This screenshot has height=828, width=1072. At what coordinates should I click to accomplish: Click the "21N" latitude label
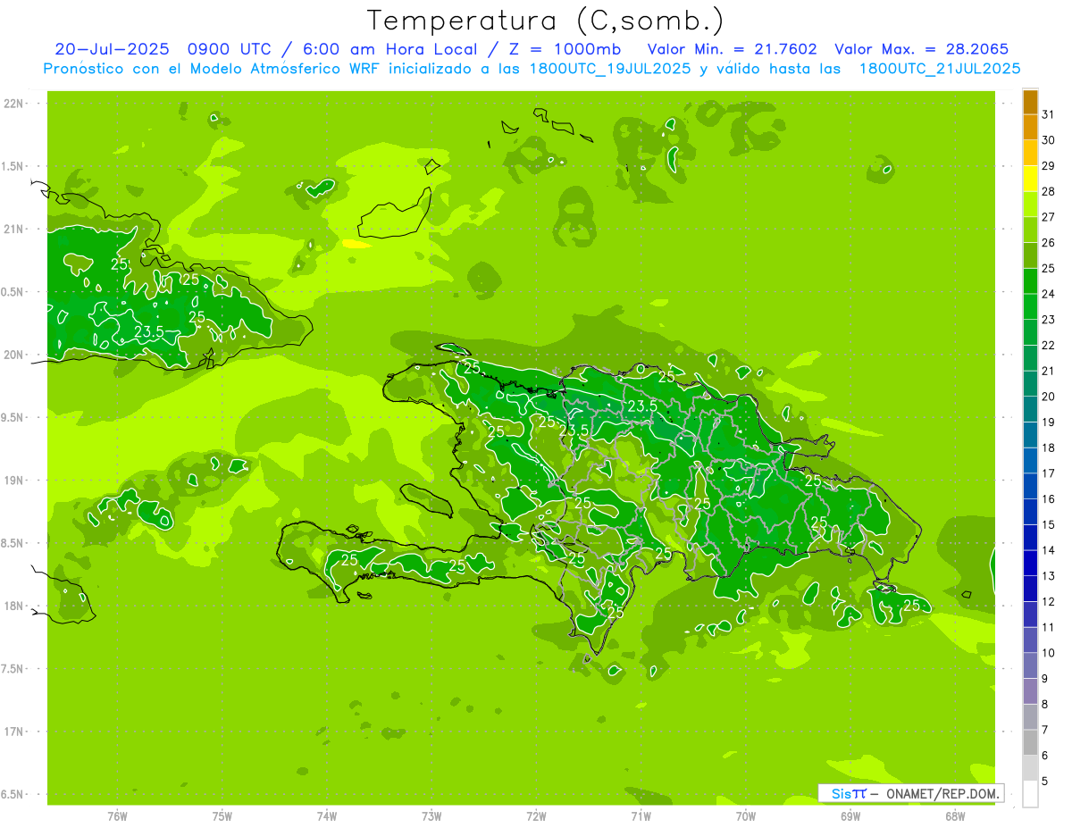click(14, 229)
